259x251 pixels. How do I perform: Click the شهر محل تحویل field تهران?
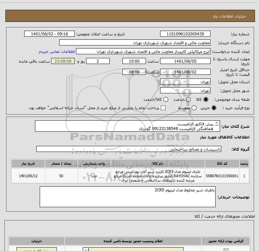pyautogui.click(x=185, y=91)
